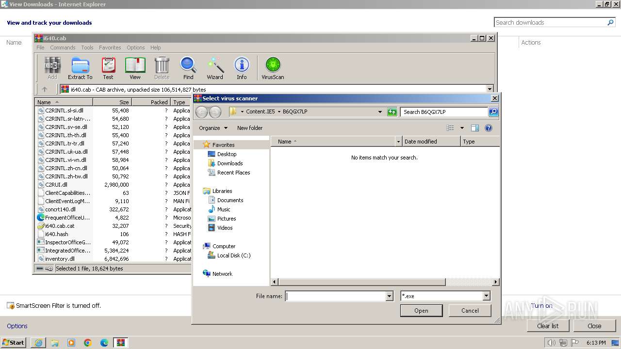Open the WinRAR Options menu
Screen dimensions: 621x349
point(136,48)
